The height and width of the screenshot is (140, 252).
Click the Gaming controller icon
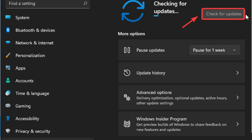8,106
